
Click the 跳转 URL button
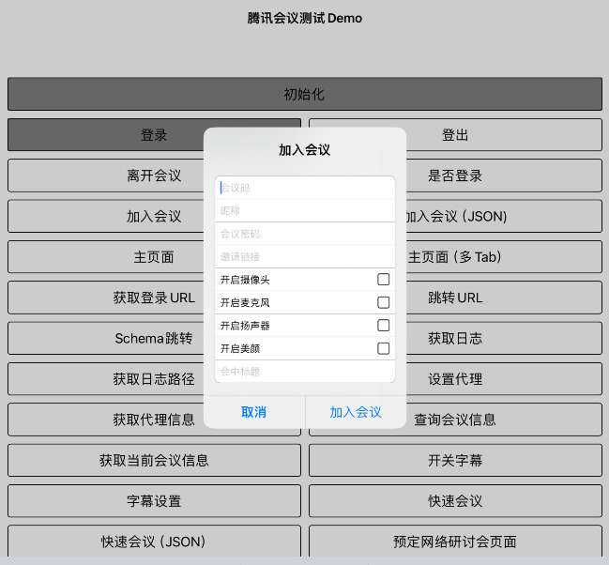(455, 298)
